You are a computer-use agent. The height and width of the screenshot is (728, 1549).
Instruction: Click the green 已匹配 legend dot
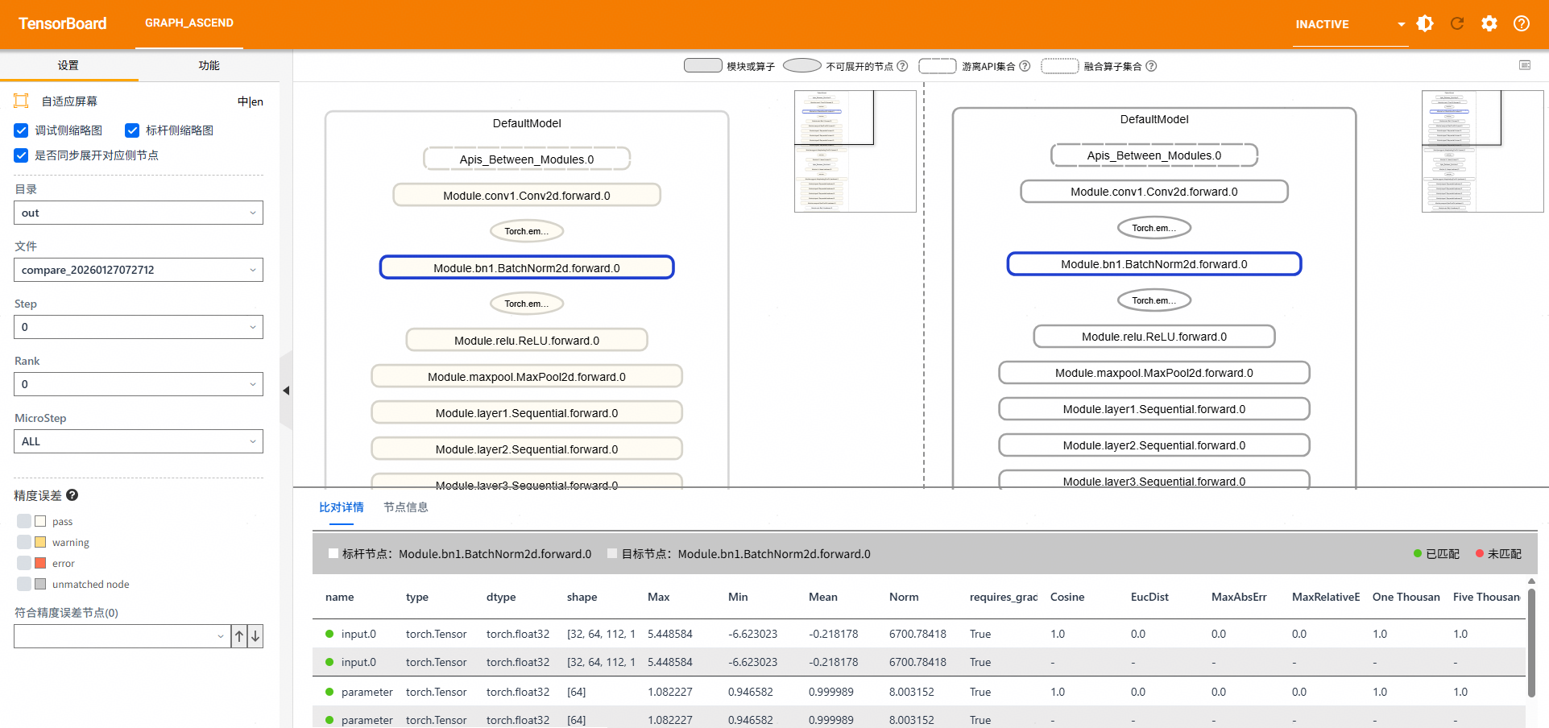click(1418, 553)
